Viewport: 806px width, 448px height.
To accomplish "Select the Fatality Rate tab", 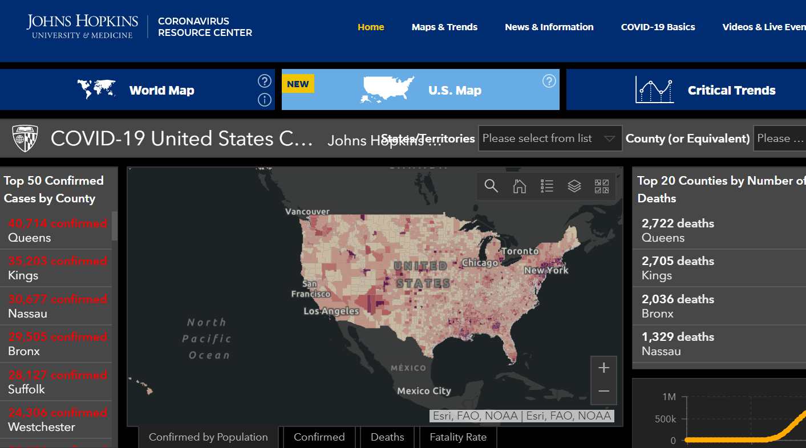I will 458,437.
